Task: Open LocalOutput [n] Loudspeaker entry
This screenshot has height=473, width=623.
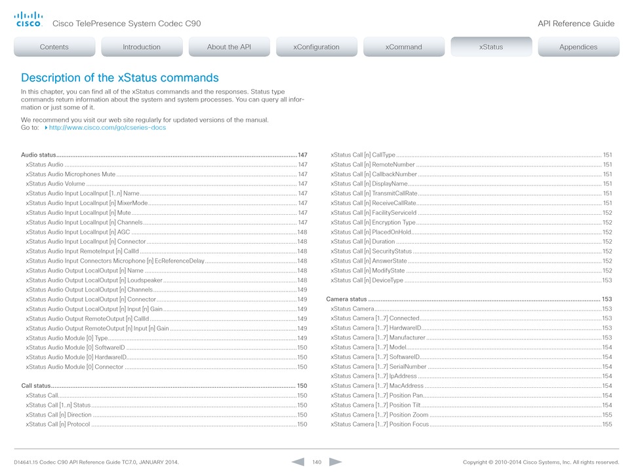Action: pyautogui.click(x=167, y=280)
